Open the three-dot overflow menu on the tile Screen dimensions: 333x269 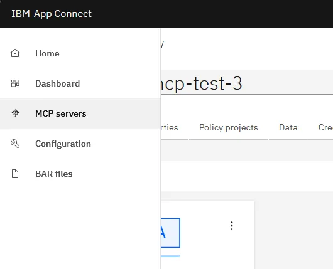232,226
